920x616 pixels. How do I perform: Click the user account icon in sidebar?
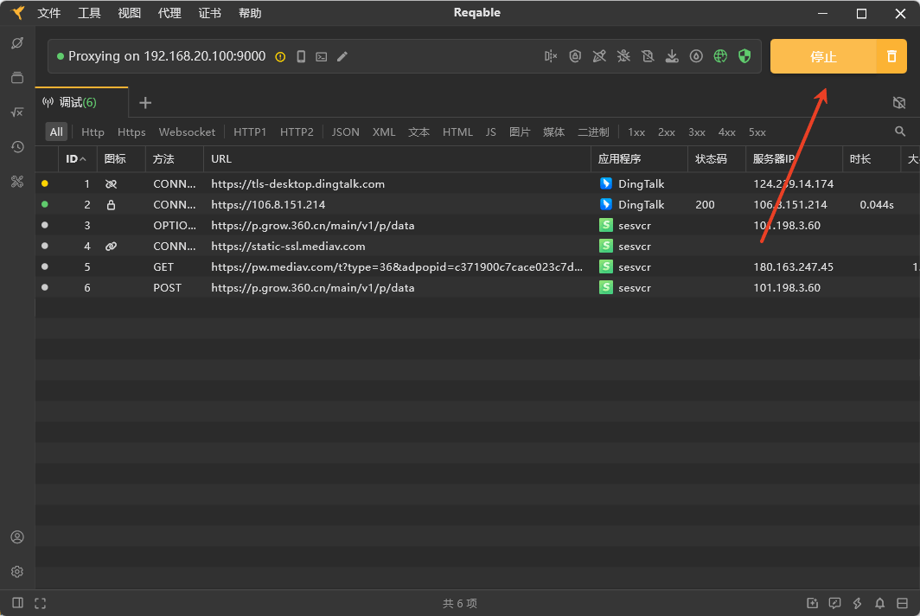[x=17, y=537]
